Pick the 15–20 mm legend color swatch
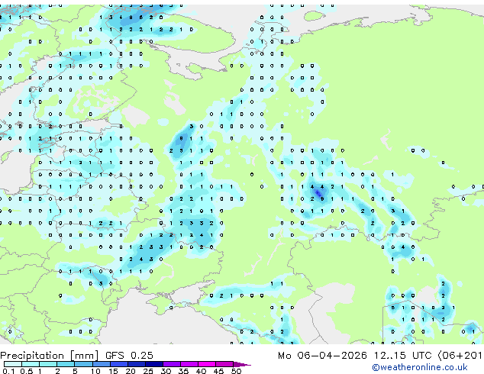484x374 pixels. click(119, 364)
